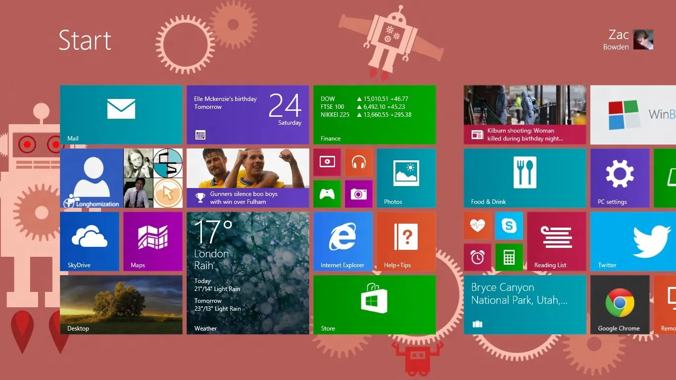Switch to the Desktop tile

[121, 305]
